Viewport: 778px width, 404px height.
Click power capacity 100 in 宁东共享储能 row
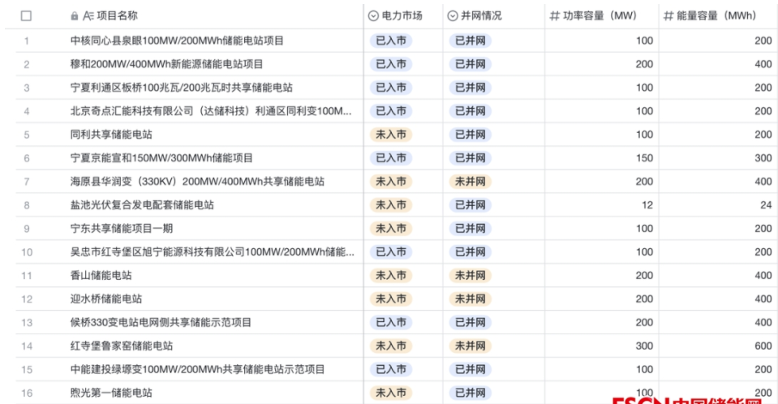tap(644, 228)
